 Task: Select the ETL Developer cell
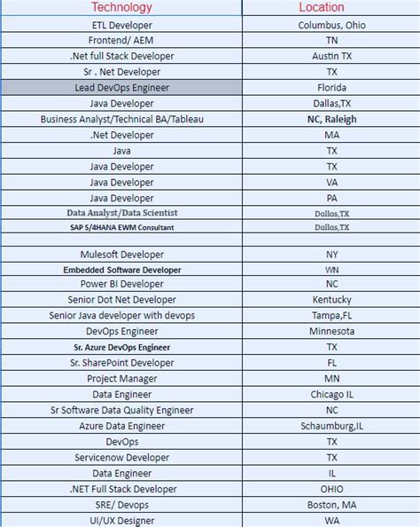click(121, 25)
